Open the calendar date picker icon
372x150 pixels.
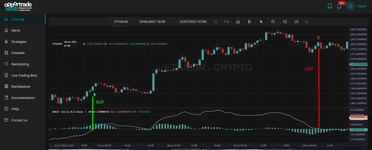[x=215, y=22]
